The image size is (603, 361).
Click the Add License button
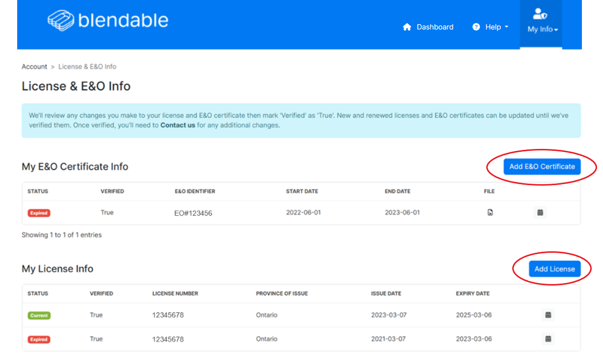554,268
